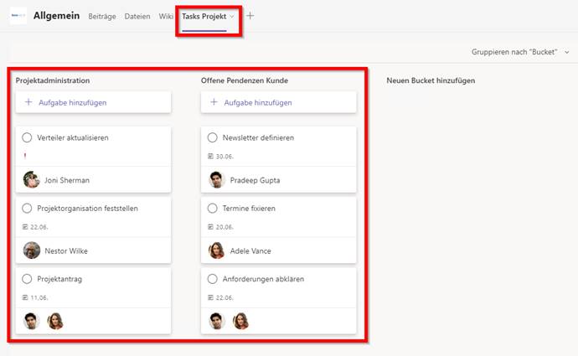Click the calendar icon next to 20.06.

click(x=210, y=227)
